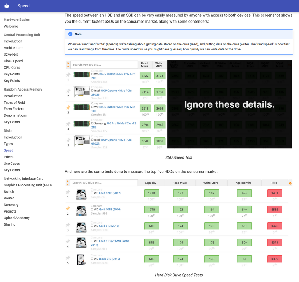
Task: Tick compare checkbox for WD Gold 12TB
Action: [x=92, y=193]
